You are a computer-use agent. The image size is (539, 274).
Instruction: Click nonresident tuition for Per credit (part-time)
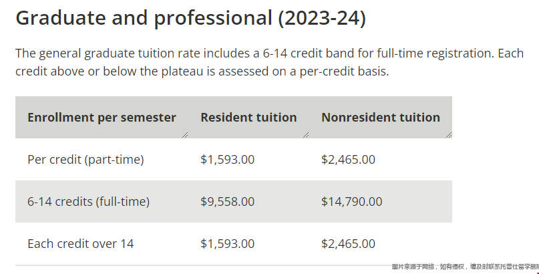pos(348,160)
